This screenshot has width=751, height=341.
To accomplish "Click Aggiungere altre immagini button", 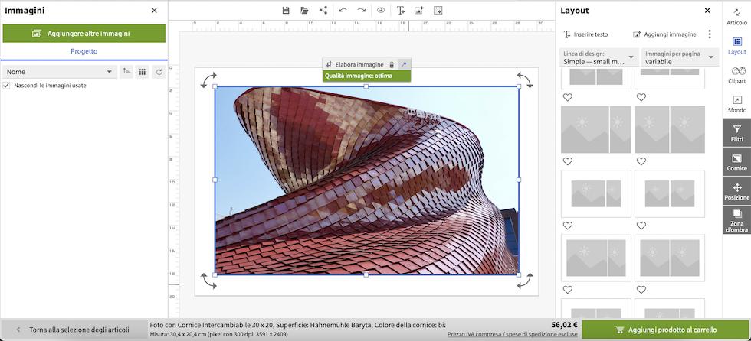I will click(84, 33).
